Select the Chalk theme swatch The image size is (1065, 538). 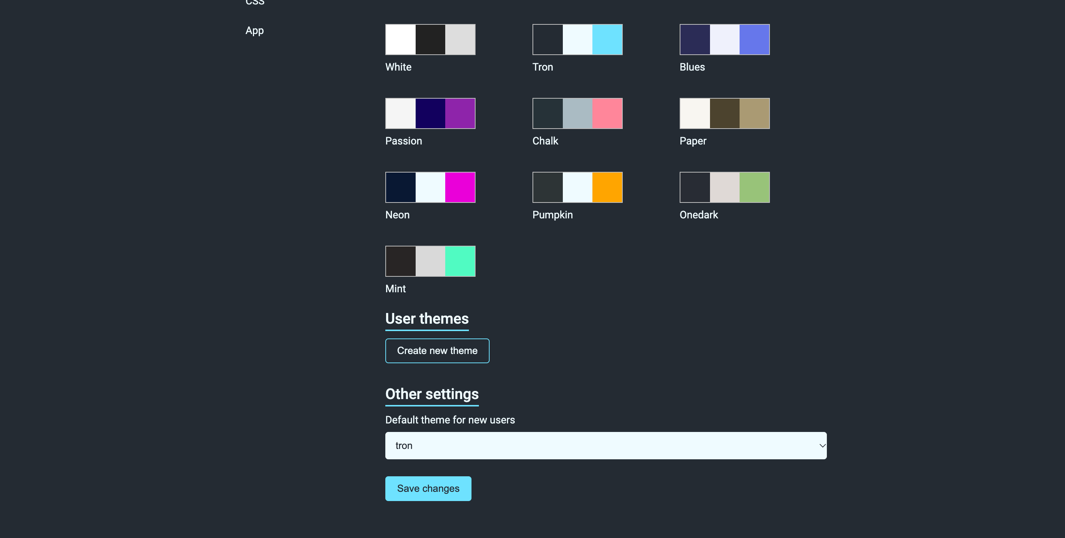click(578, 113)
